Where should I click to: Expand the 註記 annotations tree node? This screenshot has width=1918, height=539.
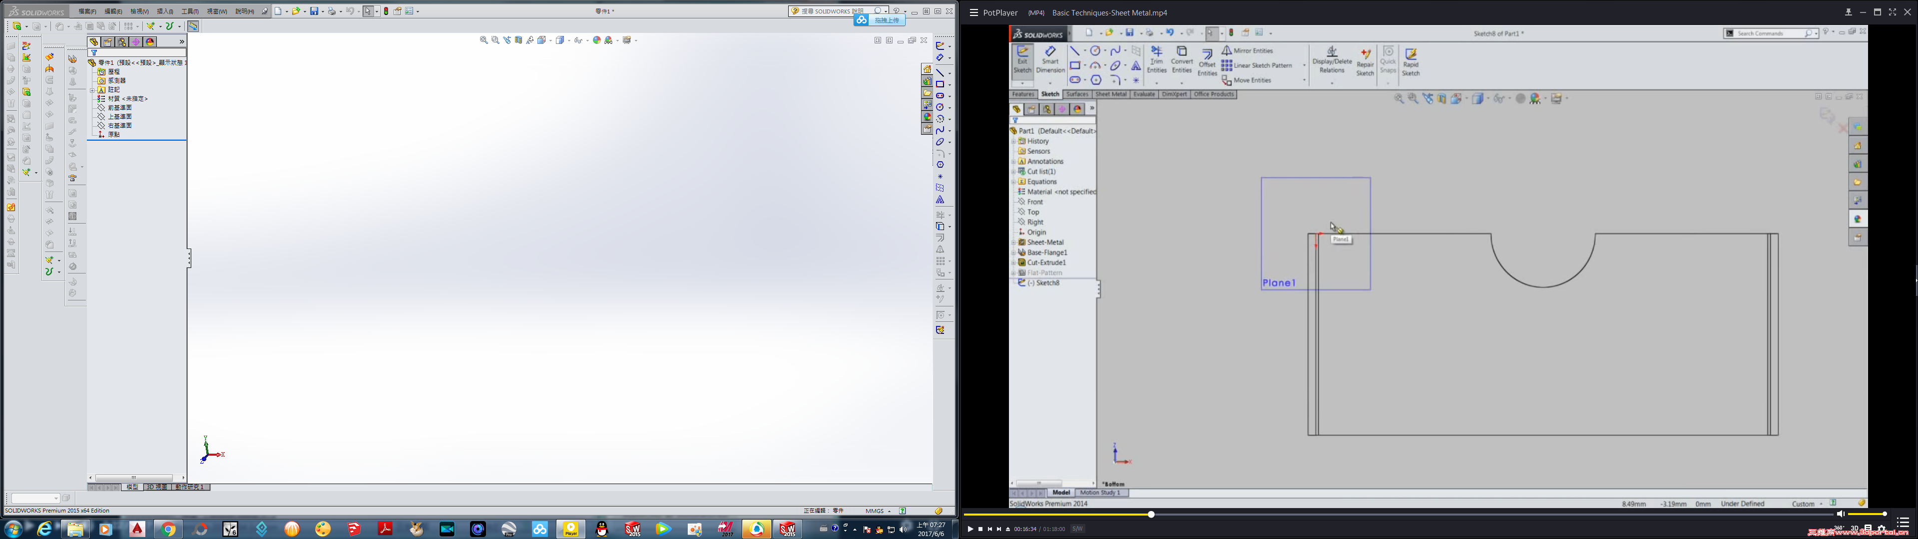(92, 90)
